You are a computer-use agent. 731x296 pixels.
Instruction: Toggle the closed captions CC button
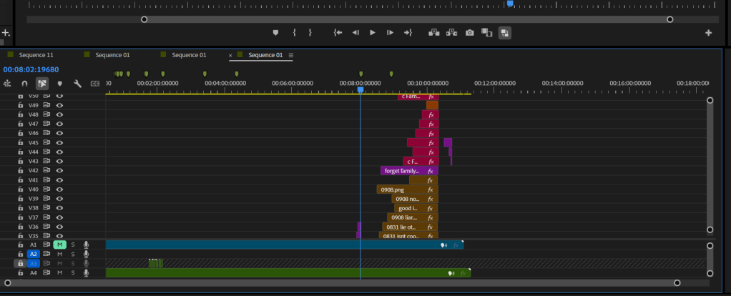(94, 84)
